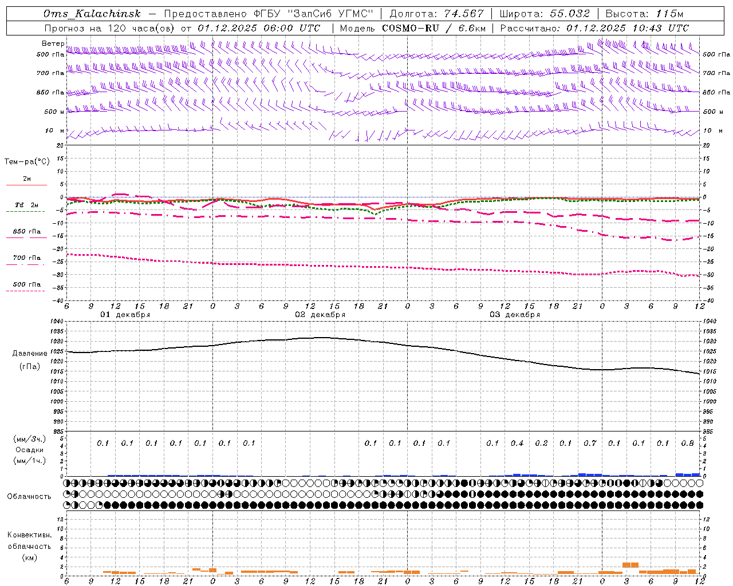
Task: Click the tallest orange convective cloud bar
Action: point(630,565)
